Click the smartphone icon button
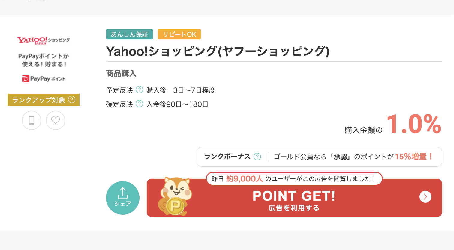 pyautogui.click(x=32, y=120)
